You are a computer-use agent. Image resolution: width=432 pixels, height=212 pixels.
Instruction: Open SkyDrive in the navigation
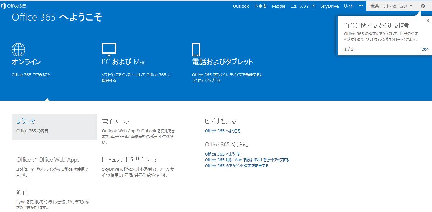tap(330, 6)
